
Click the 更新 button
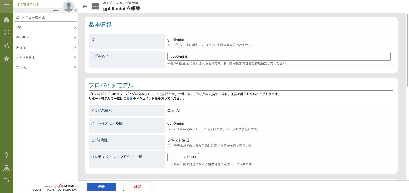pos(101,187)
